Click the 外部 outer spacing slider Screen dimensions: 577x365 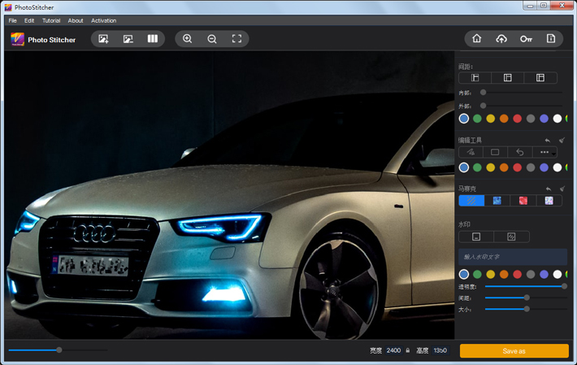(522, 106)
